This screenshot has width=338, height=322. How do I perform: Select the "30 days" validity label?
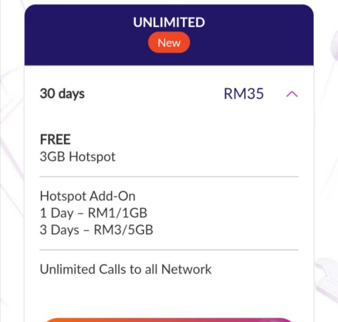point(62,94)
